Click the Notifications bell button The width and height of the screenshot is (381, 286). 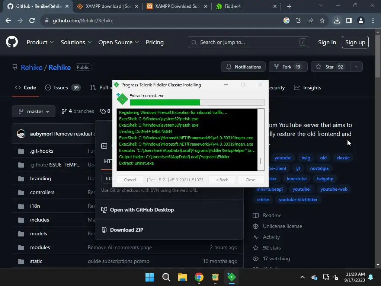coord(243,67)
